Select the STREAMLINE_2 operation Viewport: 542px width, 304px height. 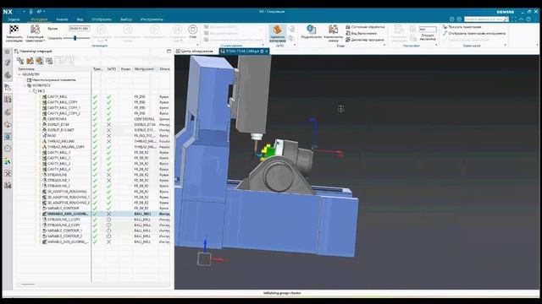click(58, 186)
